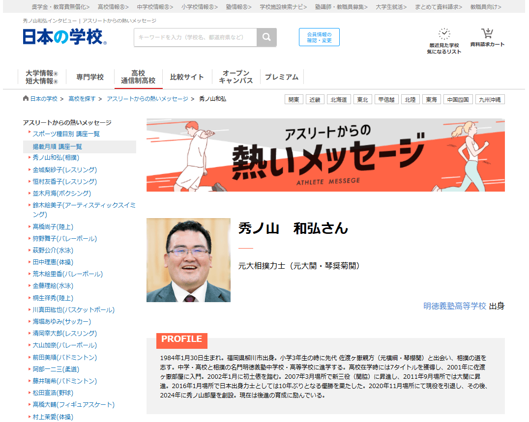
Task: Open 鈴木絵美子(アーティスティックスイミング) sidebar link
Action: (x=84, y=210)
